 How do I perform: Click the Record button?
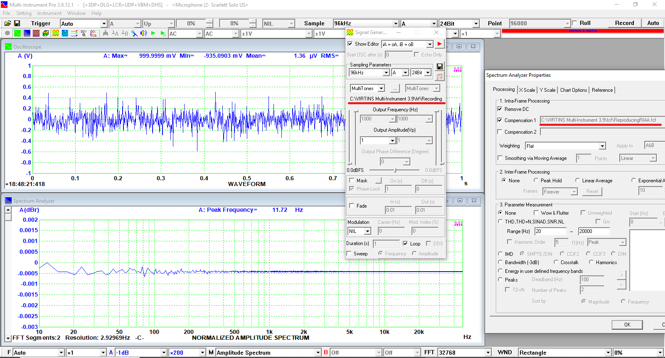coord(624,23)
